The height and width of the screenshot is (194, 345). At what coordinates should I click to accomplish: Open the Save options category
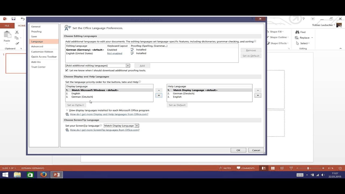(44, 36)
